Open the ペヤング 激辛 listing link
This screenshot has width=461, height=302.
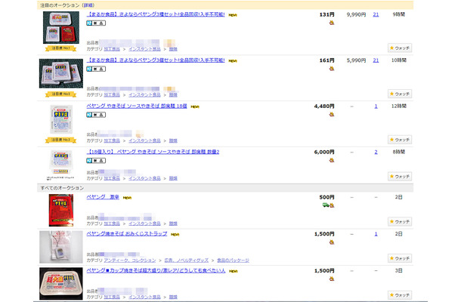(103, 197)
